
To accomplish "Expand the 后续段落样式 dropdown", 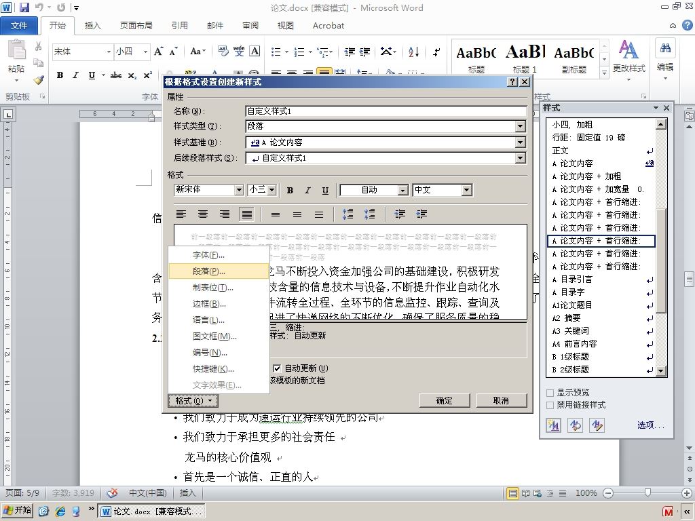I will coord(521,157).
